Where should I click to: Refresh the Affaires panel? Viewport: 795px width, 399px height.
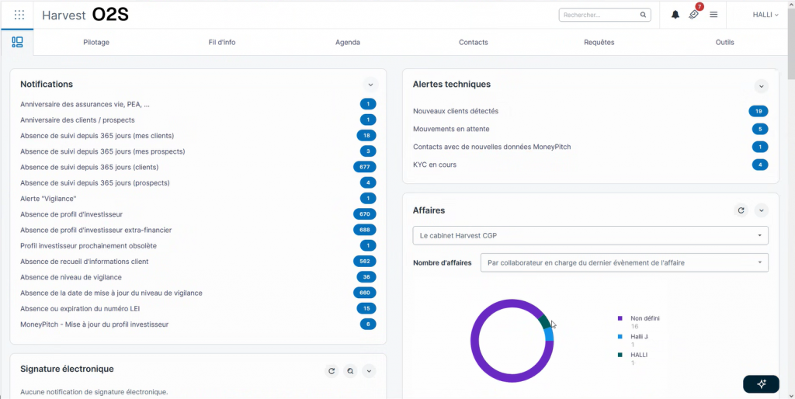(x=741, y=210)
